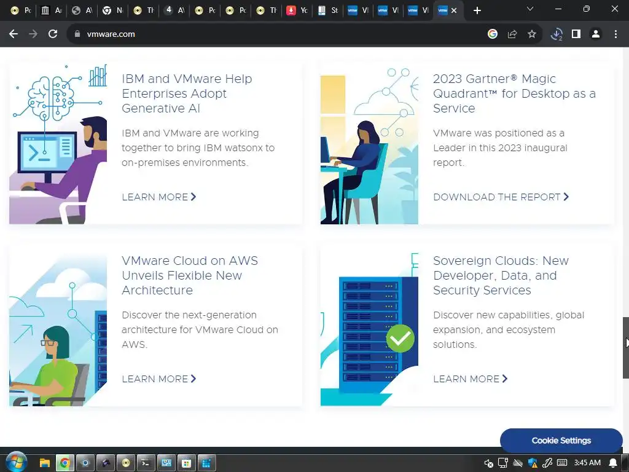This screenshot has height=472, width=629.
Task: Click the chevron beside Sovereign Clouds LEARN MORE
Action: 505,379
